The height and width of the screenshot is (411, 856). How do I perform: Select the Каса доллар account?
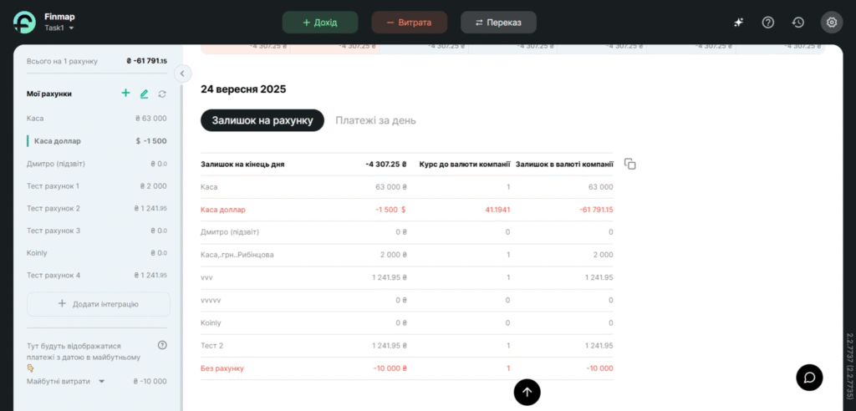(x=58, y=141)
